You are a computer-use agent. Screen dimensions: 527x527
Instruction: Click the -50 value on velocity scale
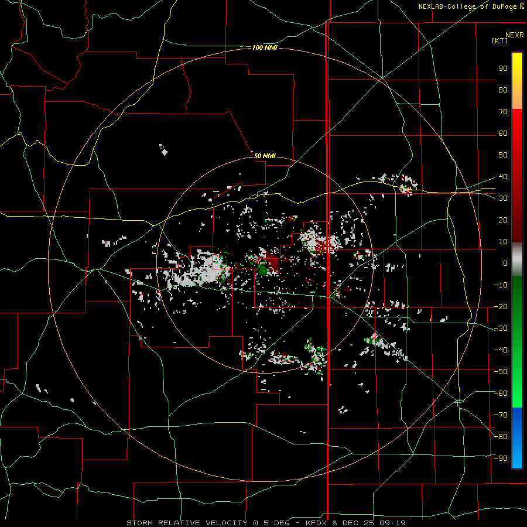click(x=501, y=372)
